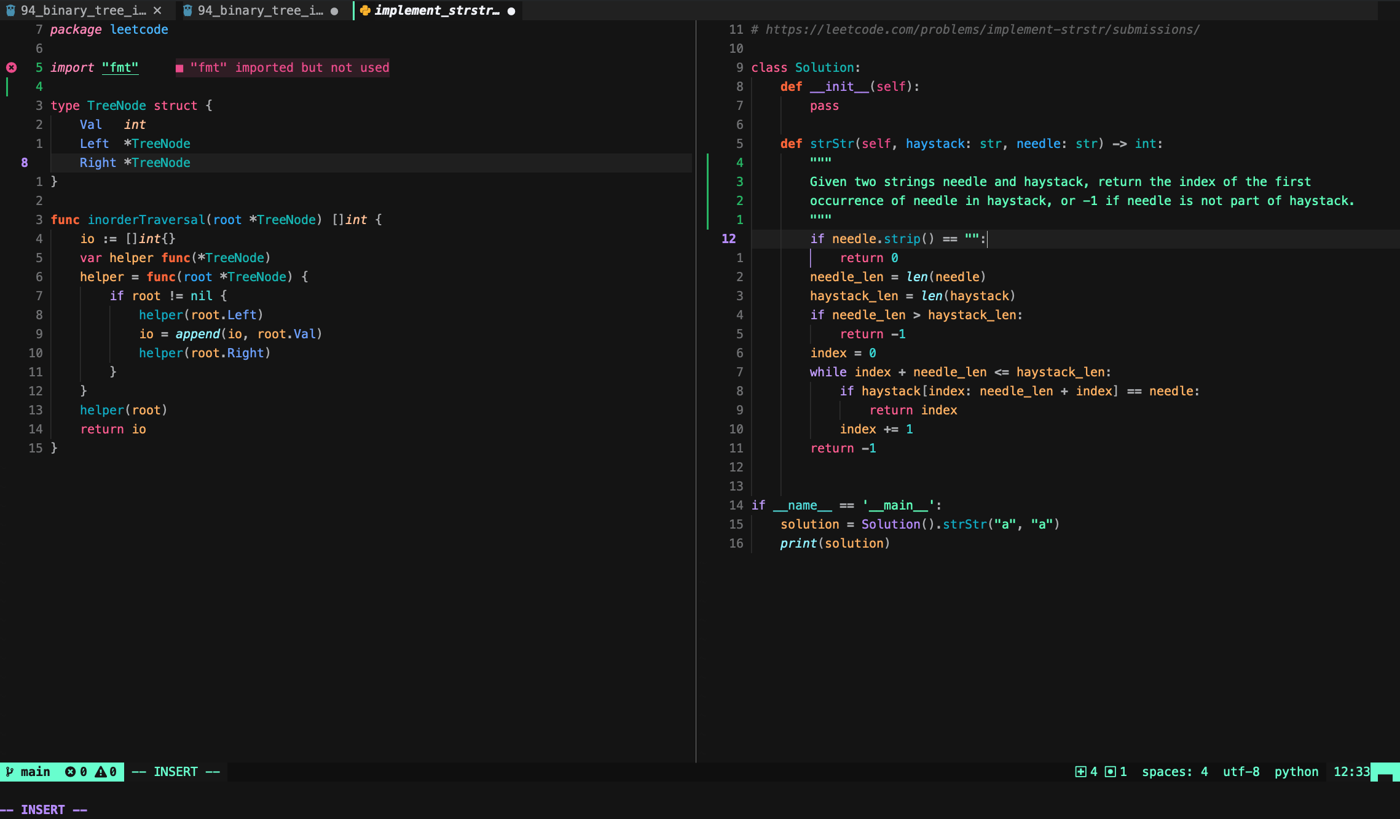Click the 12:33 cursor position indicator
This screenshot has width=1400, height=819.
tap(1351, 772)
